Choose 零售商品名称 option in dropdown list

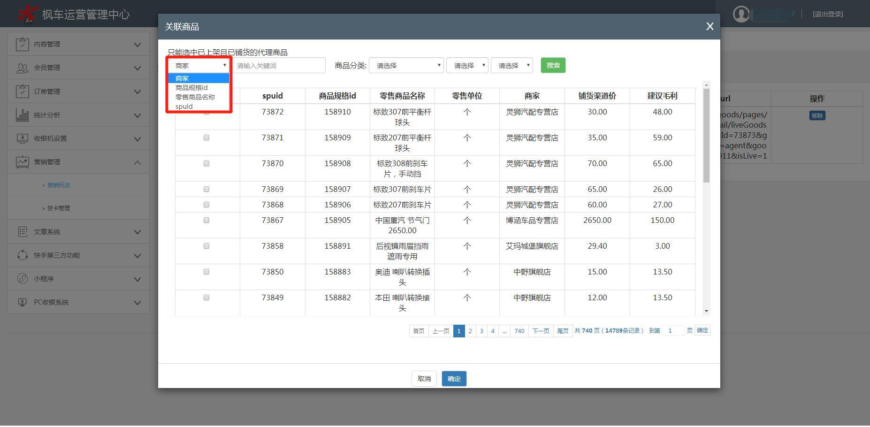tap(199, 97)
